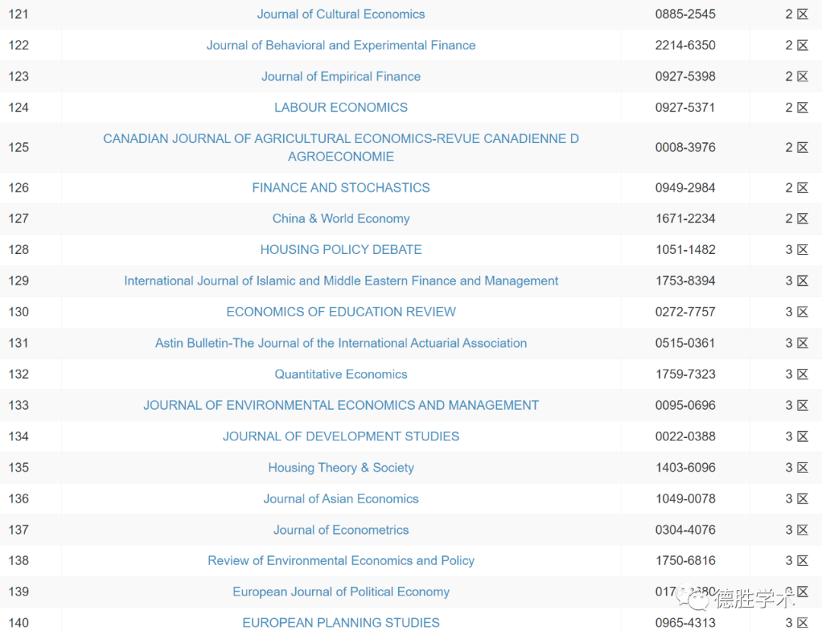Image resolution: width=822 pixels, height=635 pixels.
Task: Click the 3区 rank for HOUSING POLICY DEBATE
Action: click(x=797, y=249)
